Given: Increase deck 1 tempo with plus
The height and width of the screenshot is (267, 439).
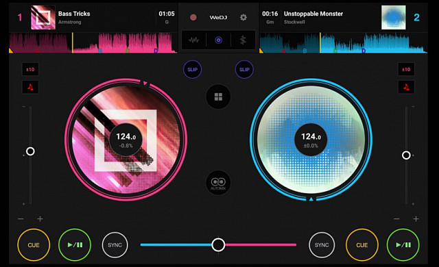Looking at the screenshot, I should pos(40,218).
